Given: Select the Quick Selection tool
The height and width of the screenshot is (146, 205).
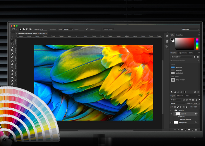Looking at the screenshot, I should (12, 47).
